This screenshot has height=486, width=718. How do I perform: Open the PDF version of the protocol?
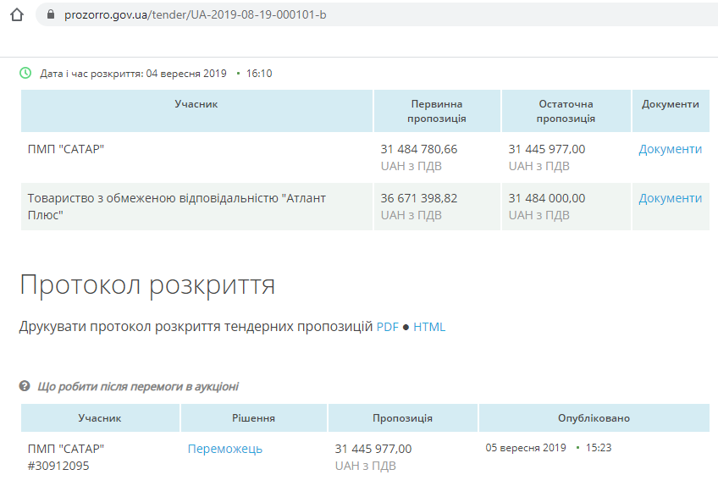click(387, 327)
